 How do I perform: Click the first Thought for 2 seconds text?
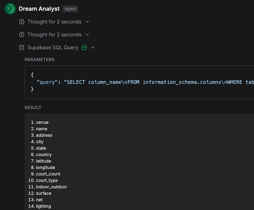tap(55, 22)
